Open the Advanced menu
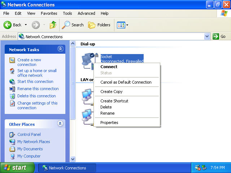Image resolution: width=231 pixels, height=173 pixels. (86, 13)
